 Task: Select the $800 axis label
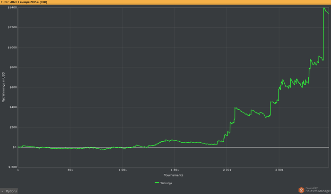pyautogui.click(x=13, y=67)
